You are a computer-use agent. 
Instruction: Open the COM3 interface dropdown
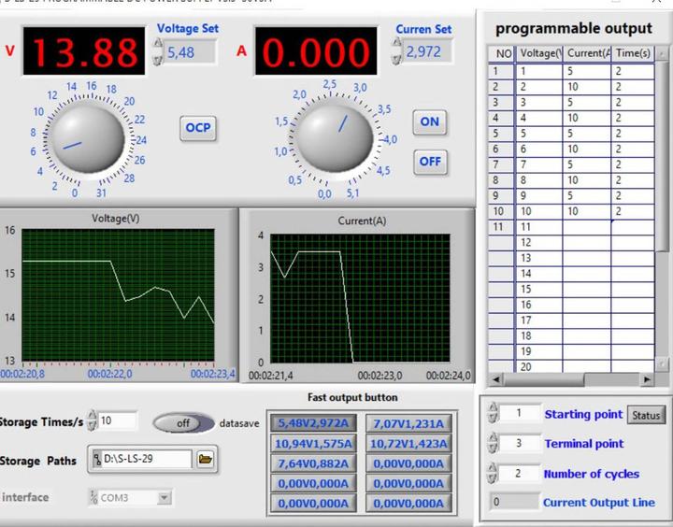164,498
